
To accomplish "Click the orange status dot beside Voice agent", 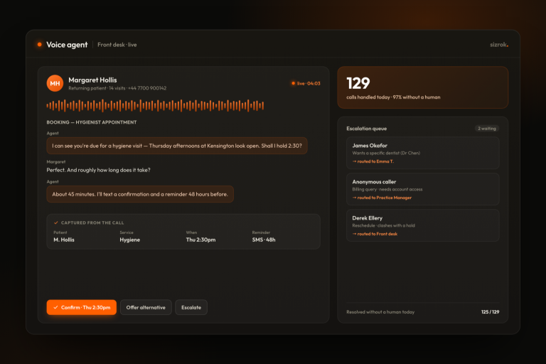I will click(x=39, y=44).
